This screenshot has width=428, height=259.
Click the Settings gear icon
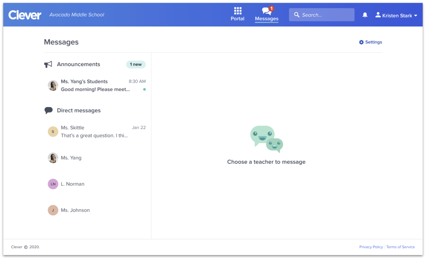tap(361, 42)
